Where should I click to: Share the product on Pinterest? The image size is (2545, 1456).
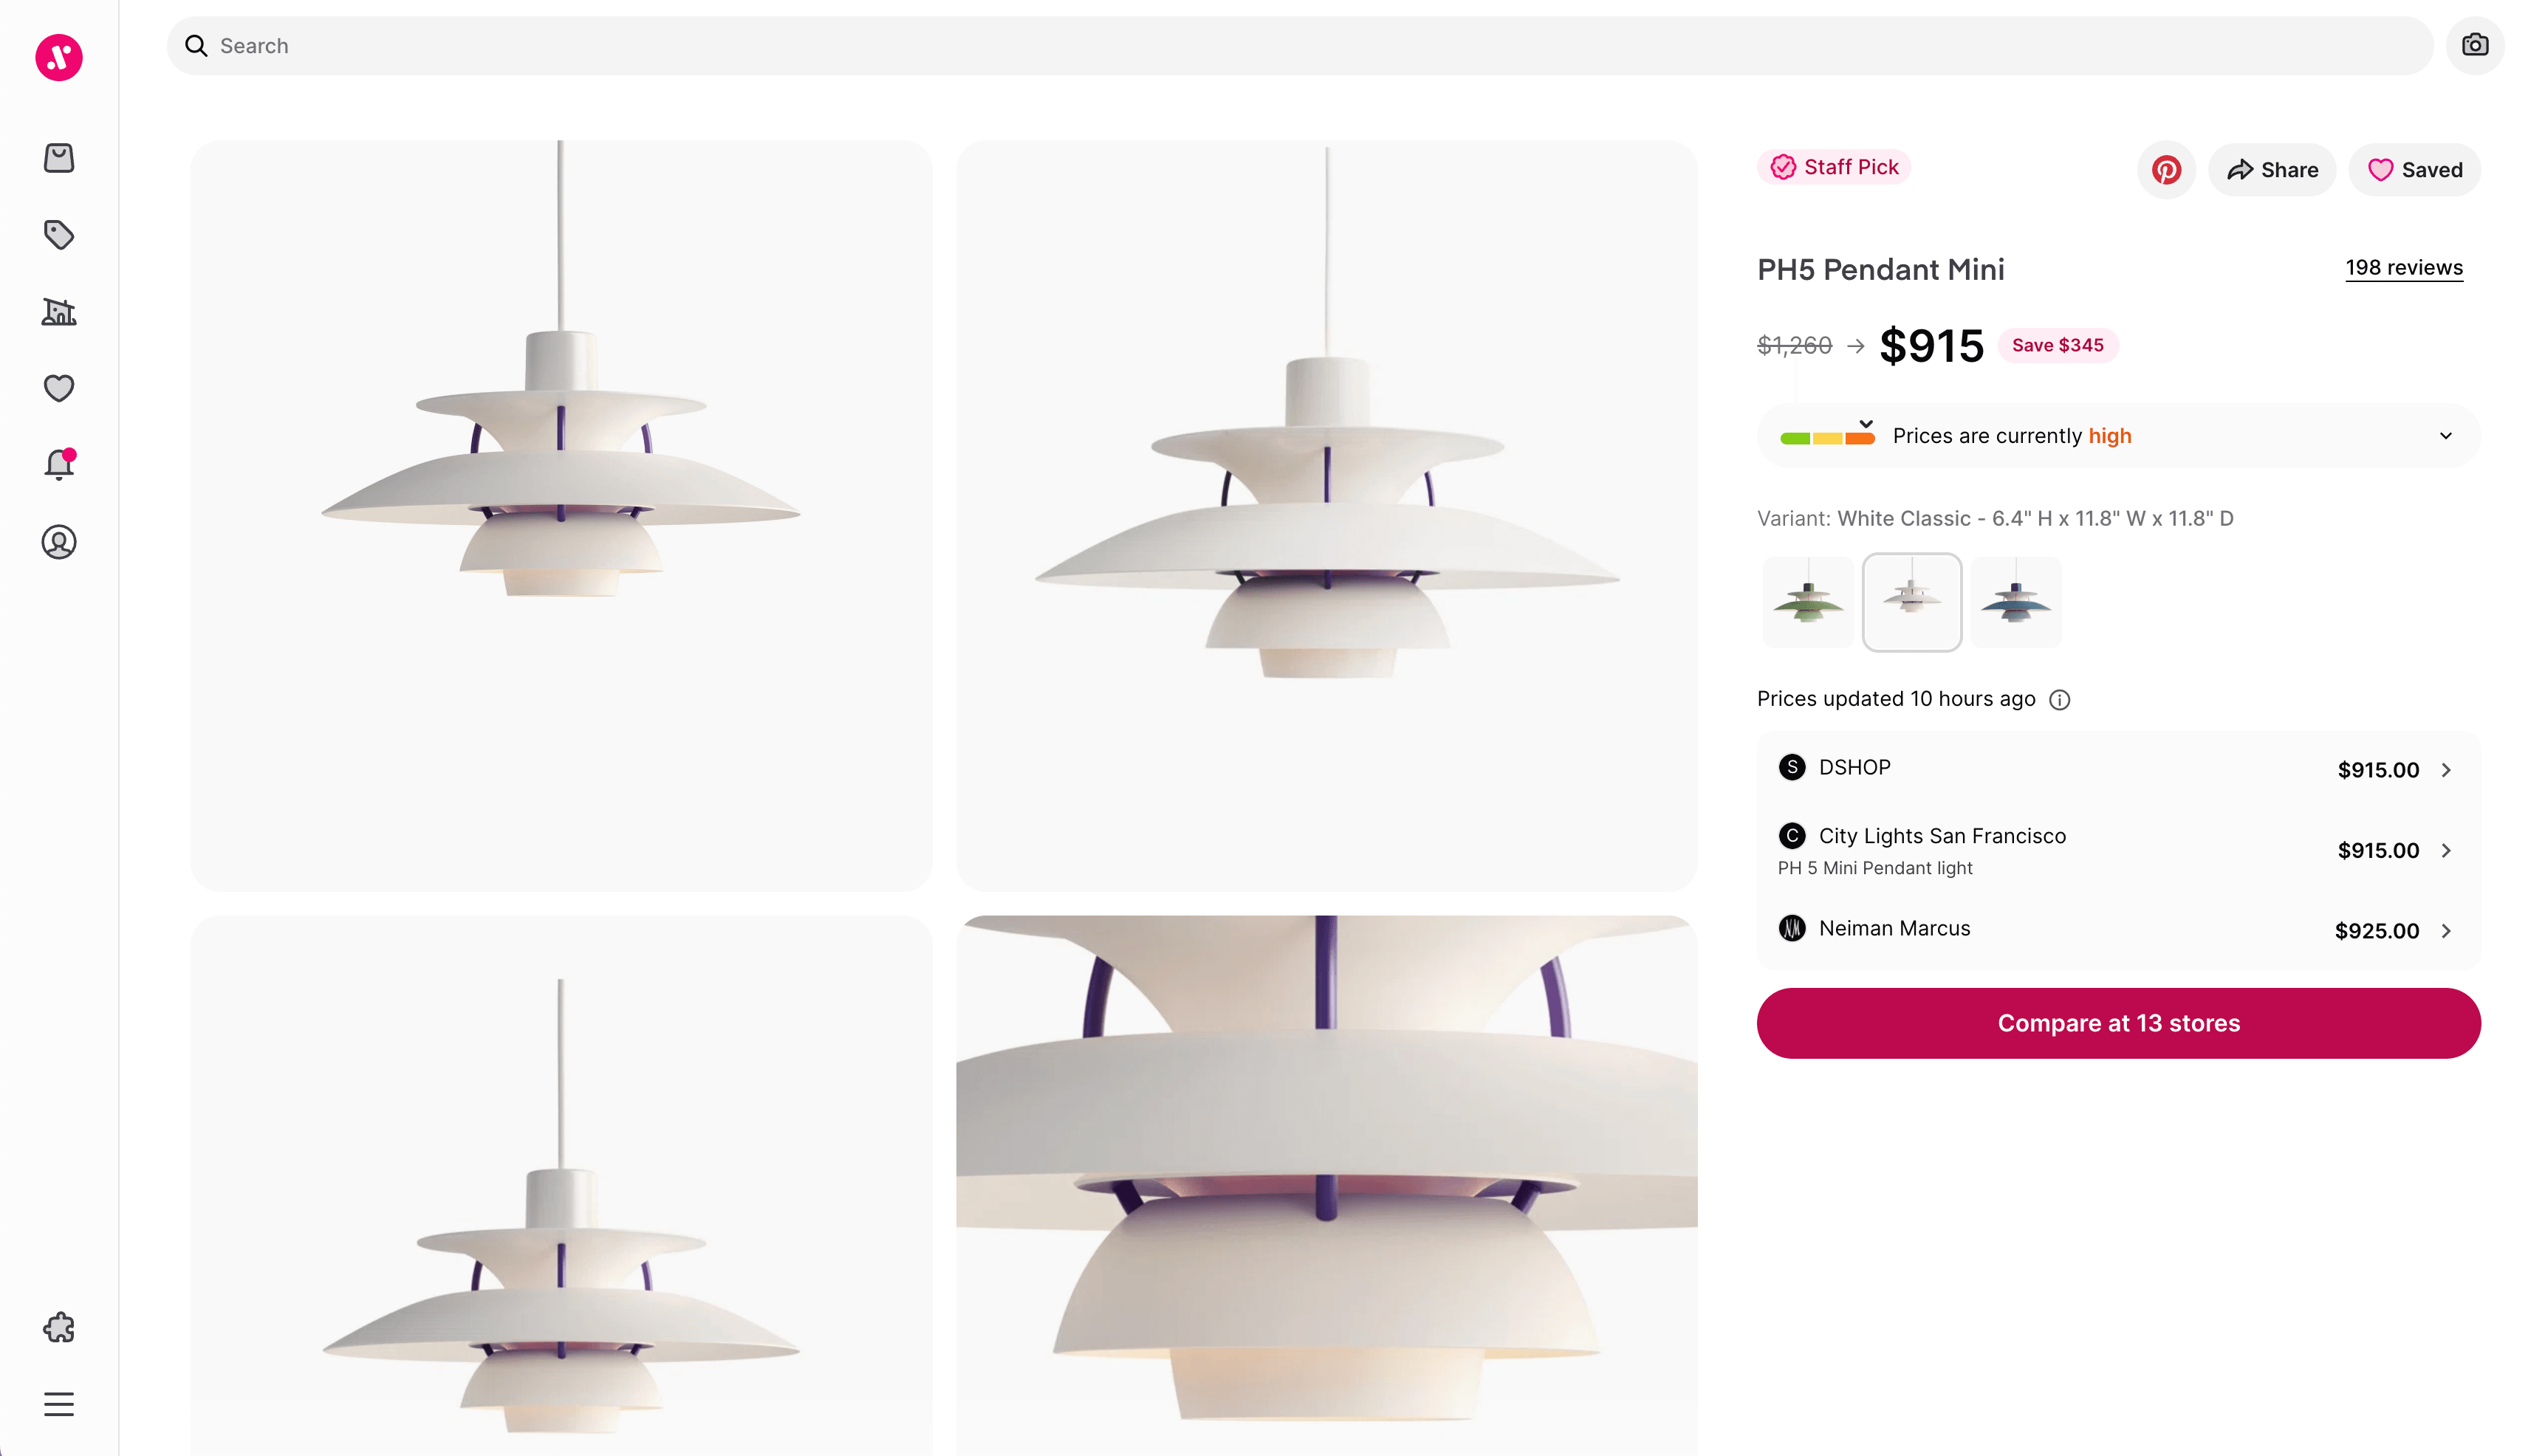pos(2166,170)
